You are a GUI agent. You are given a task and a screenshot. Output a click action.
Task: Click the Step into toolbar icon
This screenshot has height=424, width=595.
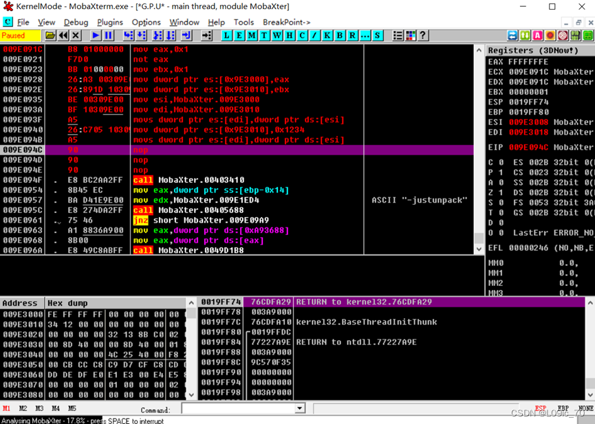[x=129, y=36]
